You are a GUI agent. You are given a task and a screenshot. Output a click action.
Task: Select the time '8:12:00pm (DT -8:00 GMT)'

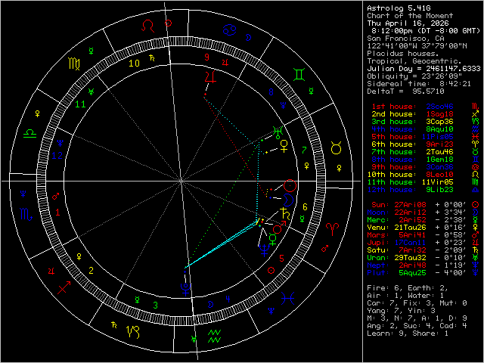[426, 31]
